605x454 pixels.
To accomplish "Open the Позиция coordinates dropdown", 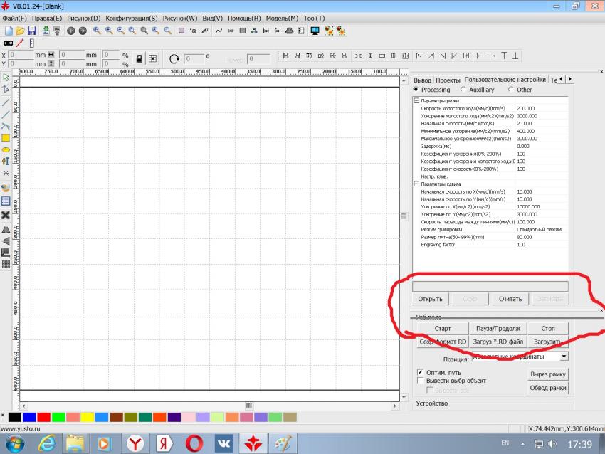I will click(564, 356).
